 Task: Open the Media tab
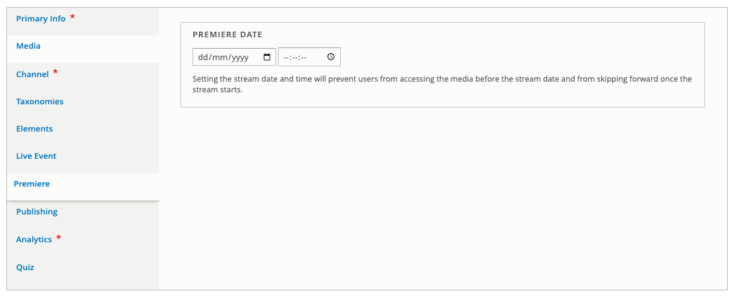tap(28, 46)
